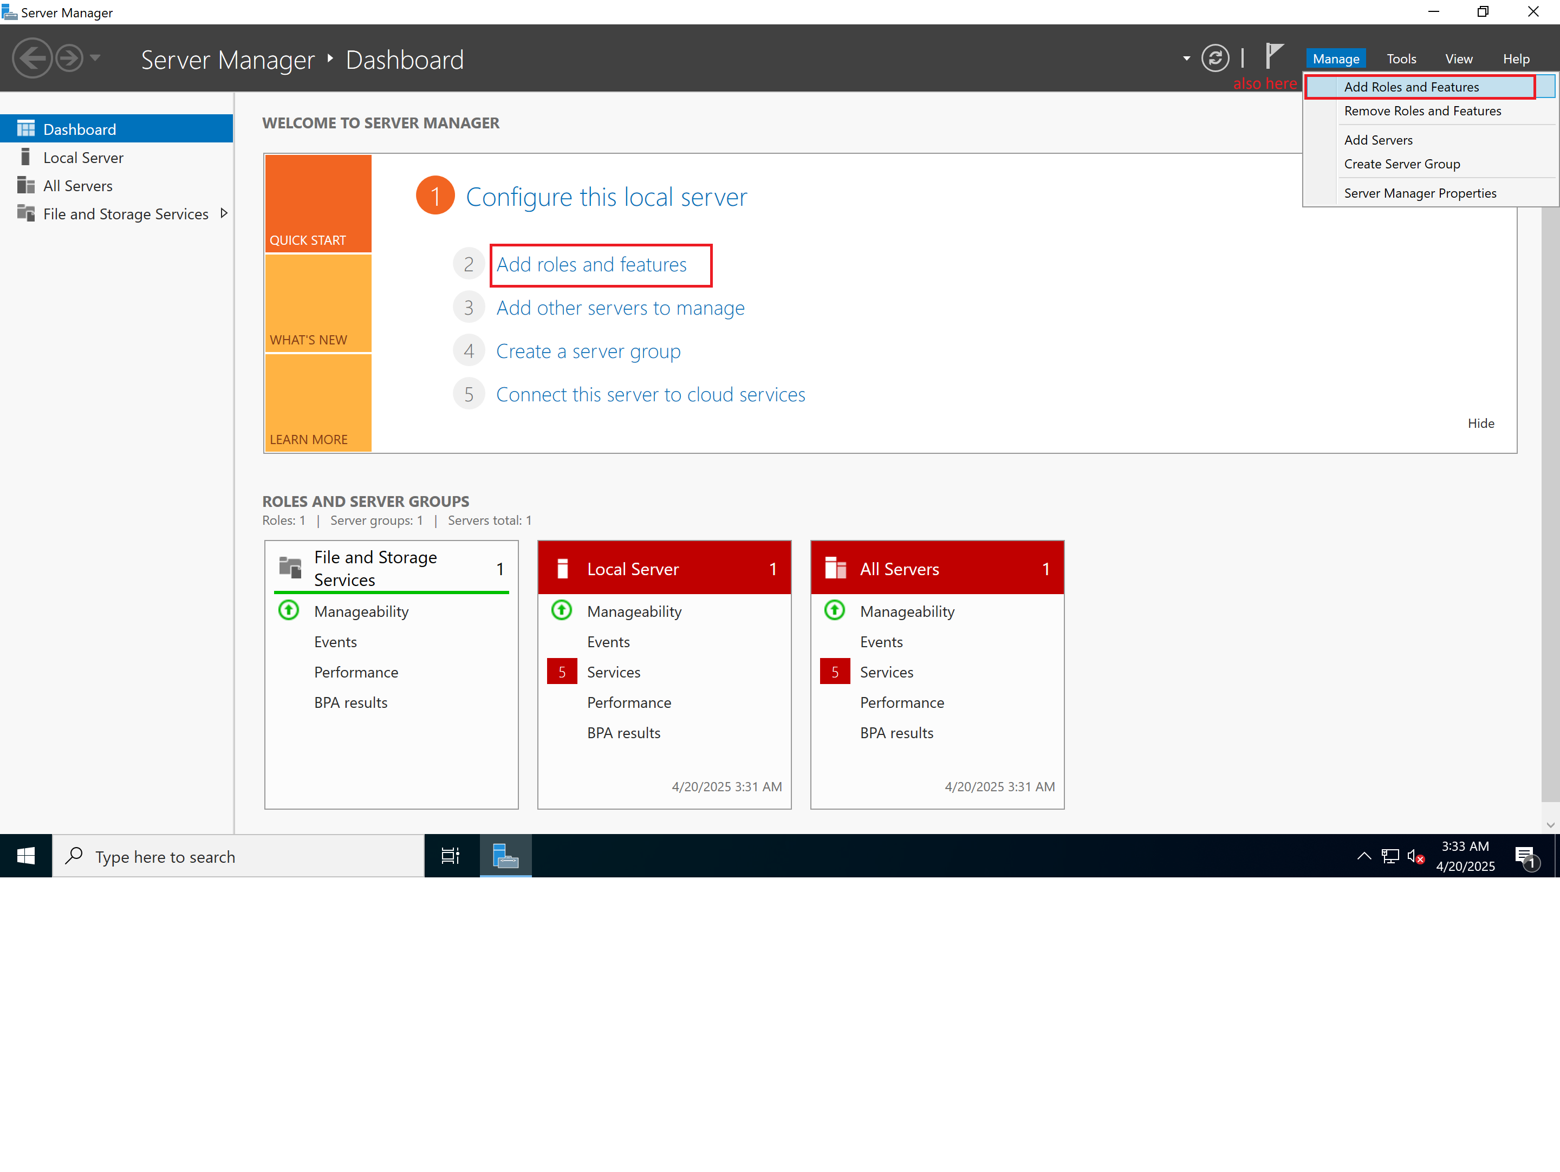This screenshot has height=1172, width=1560.
Task: Click Connect this server to cloud services
Action: pos(650,394)
